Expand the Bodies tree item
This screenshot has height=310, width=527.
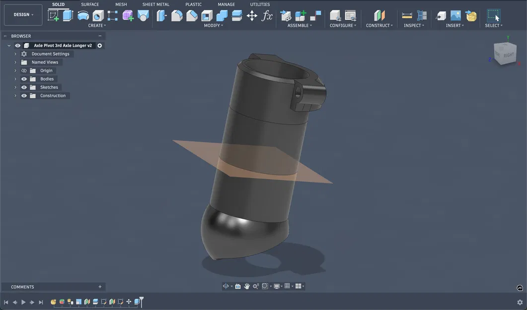pyautogui.click(x=15, y=78)
